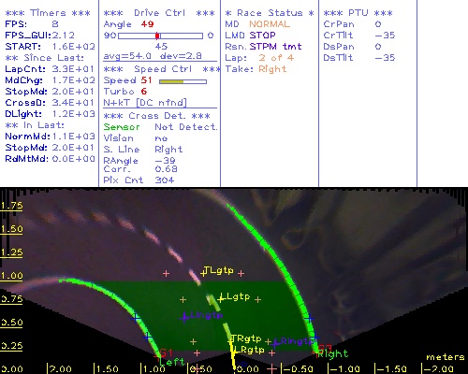This screenshot has width=468, height=374.
Task: Select the blue LRlngtp cross marker
Action: click(x=274, y=344)
